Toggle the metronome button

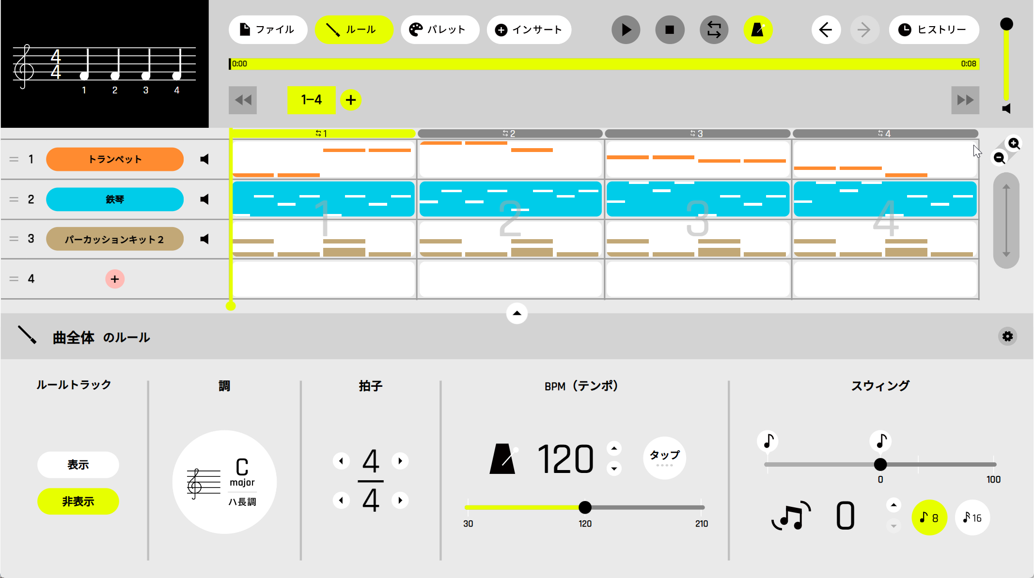pos(758,30)
